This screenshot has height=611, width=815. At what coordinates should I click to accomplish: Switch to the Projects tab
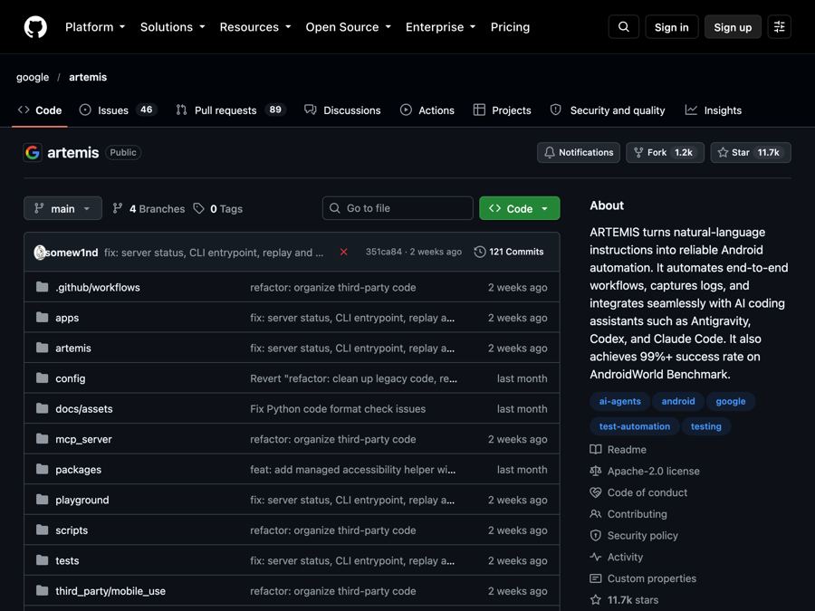click(x=502, y=110)
